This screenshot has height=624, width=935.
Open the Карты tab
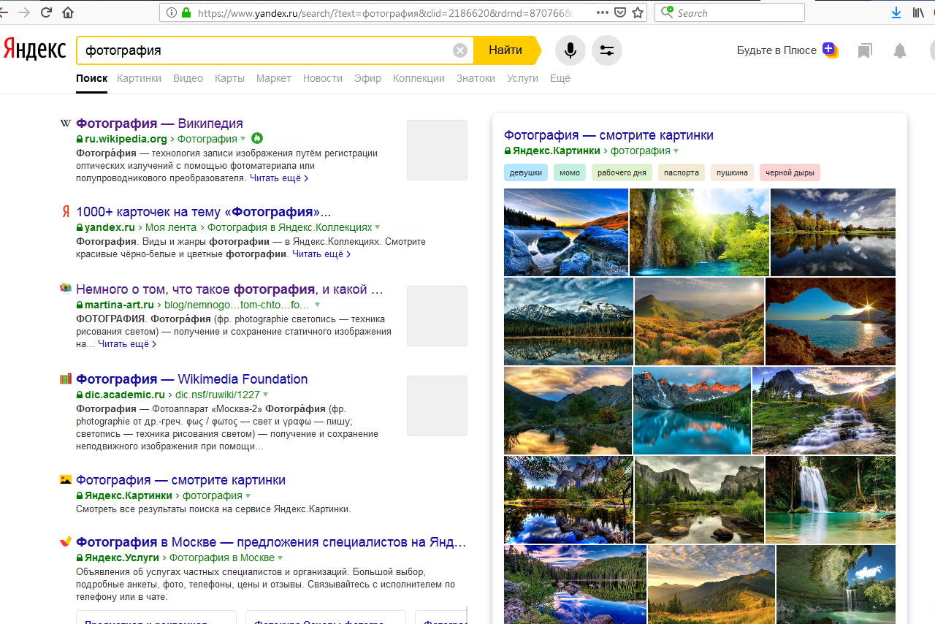pyautogui.click(x=229, y=78)
